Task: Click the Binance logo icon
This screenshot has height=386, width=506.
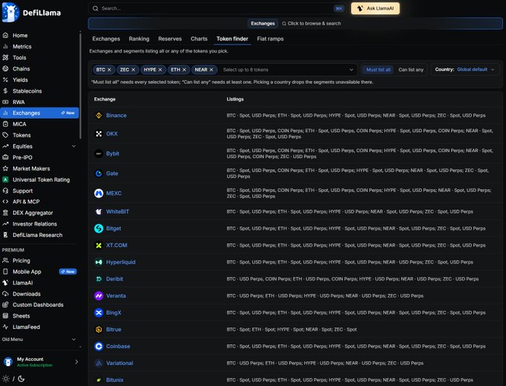Action: coord(99,115)
